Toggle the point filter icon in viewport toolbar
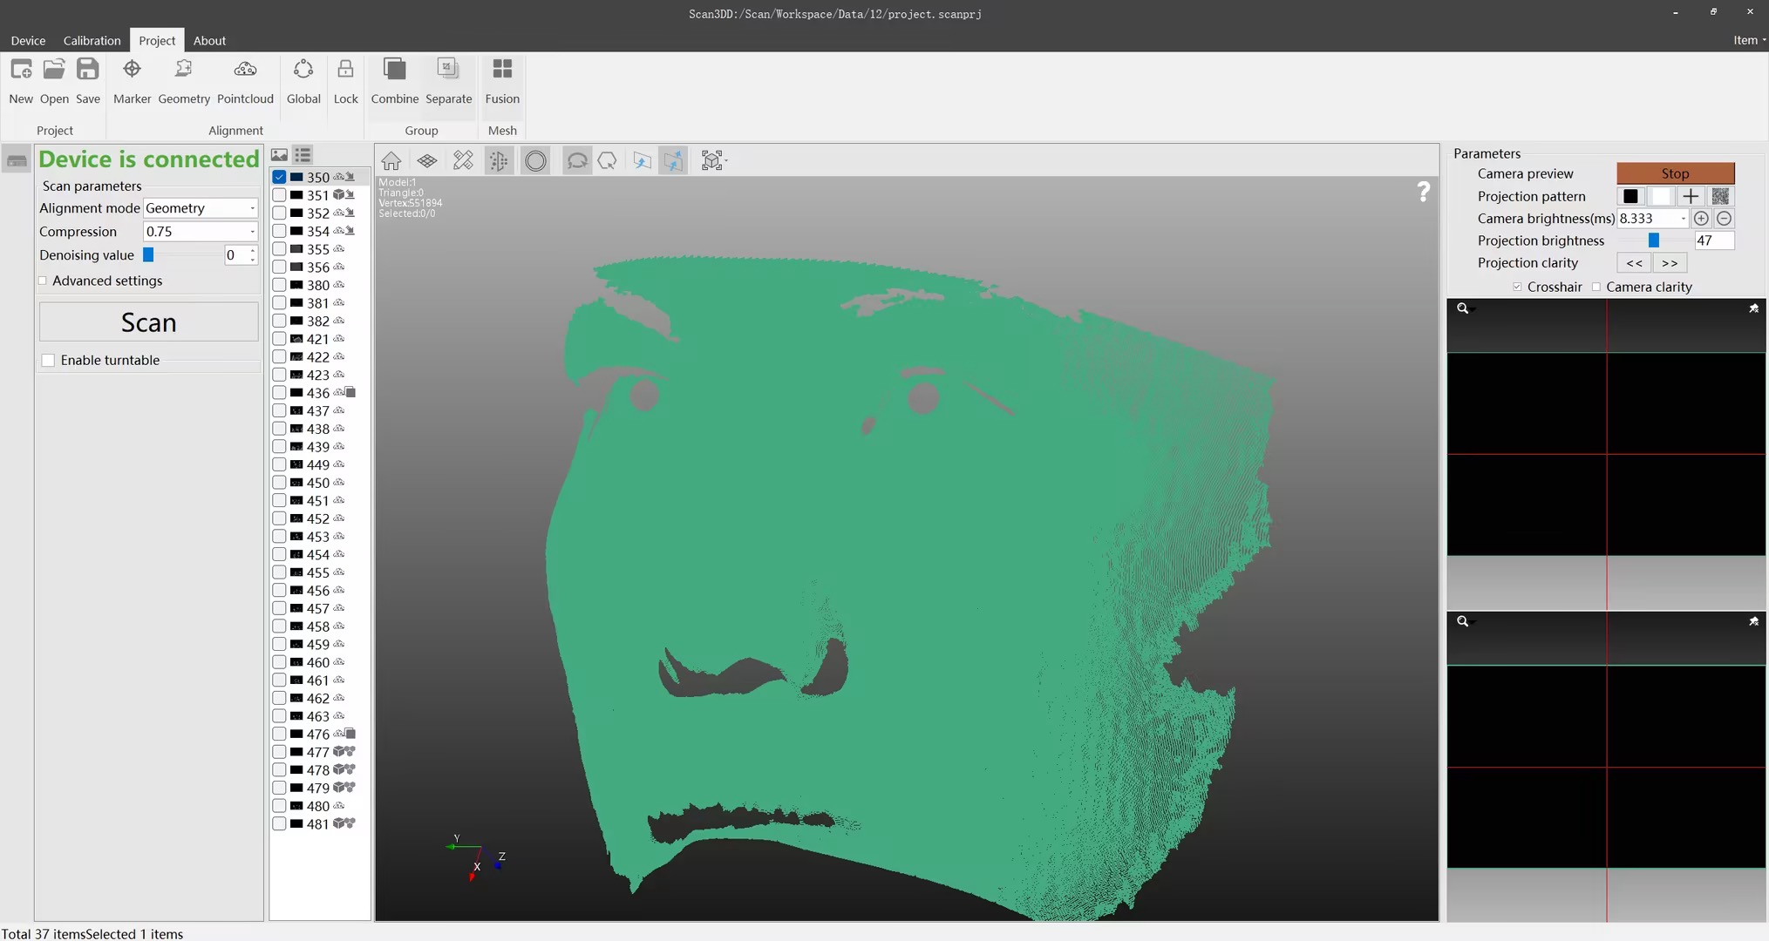Viewport: 1769px width, 941px height. click(499, 161)
